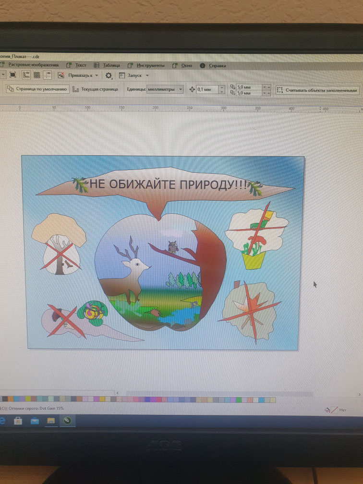Expand the Запуск dropdown arrow
The width and height of the screenshot is (363, 484).
coord(147,75)
